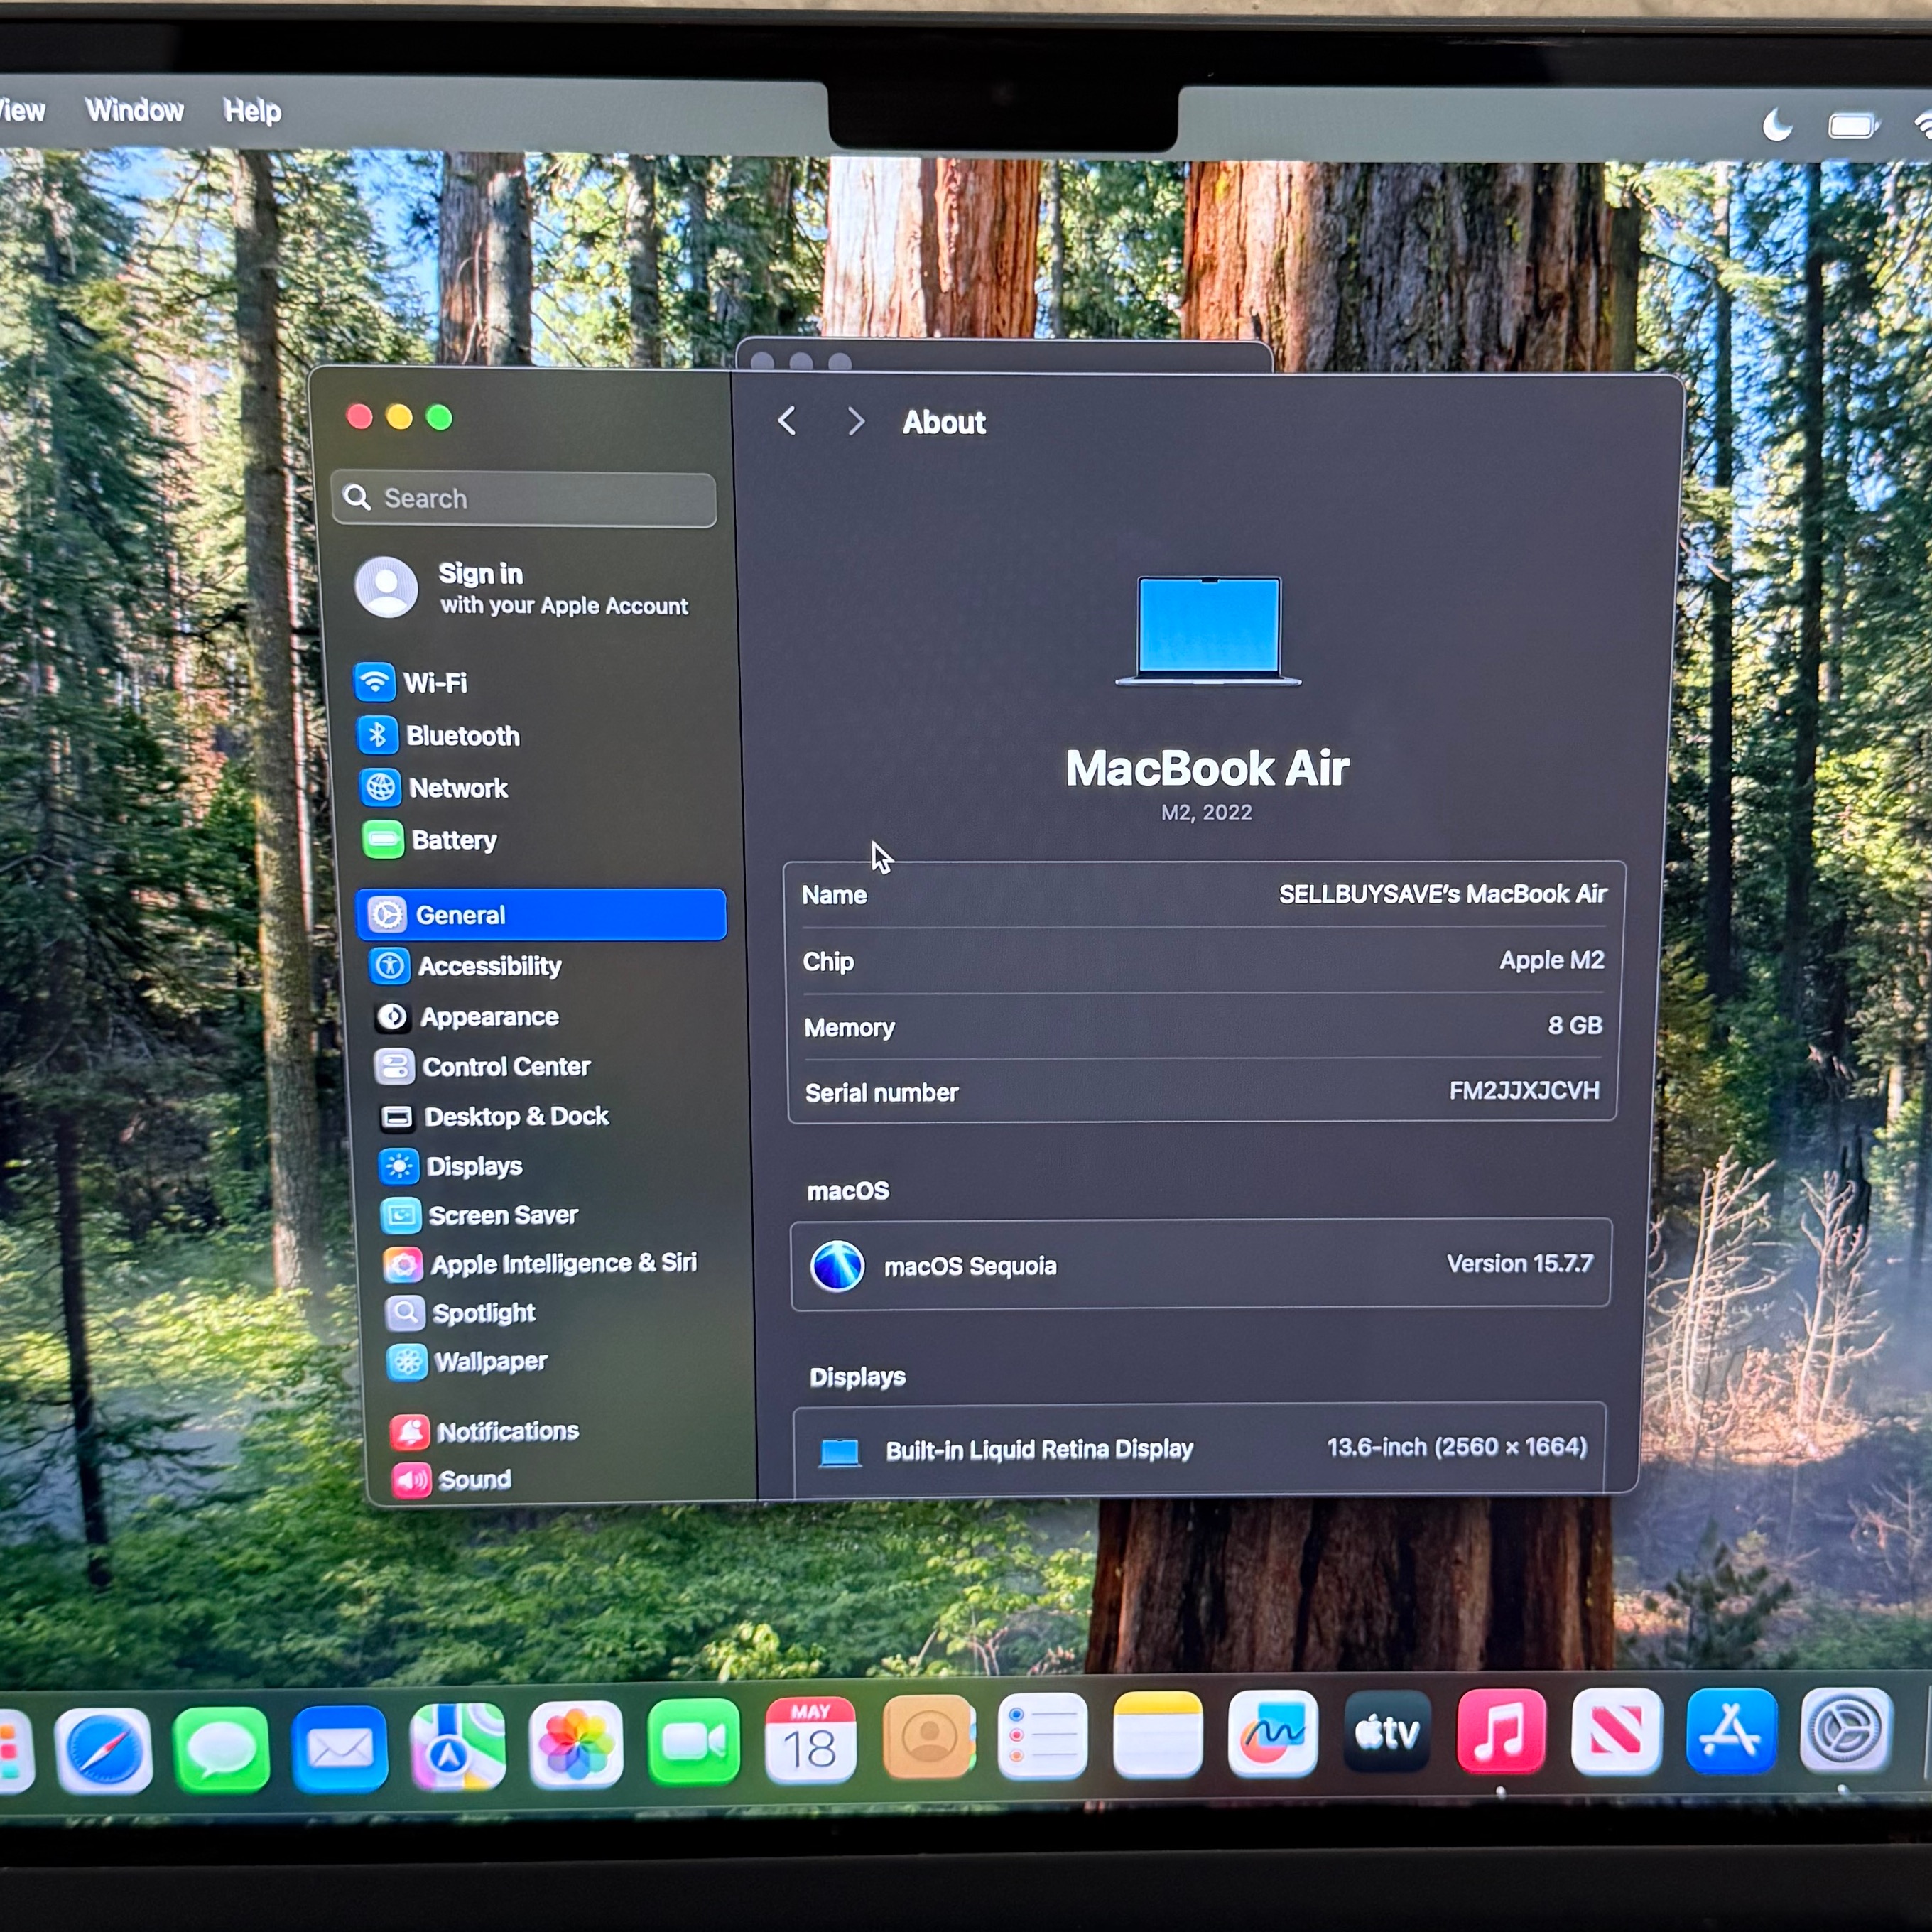The height and width of the screenshot is (1932, 1932).
Task: Open Battery settings in the sidebar
Action: pyautogui.click(x=430, y=840)
